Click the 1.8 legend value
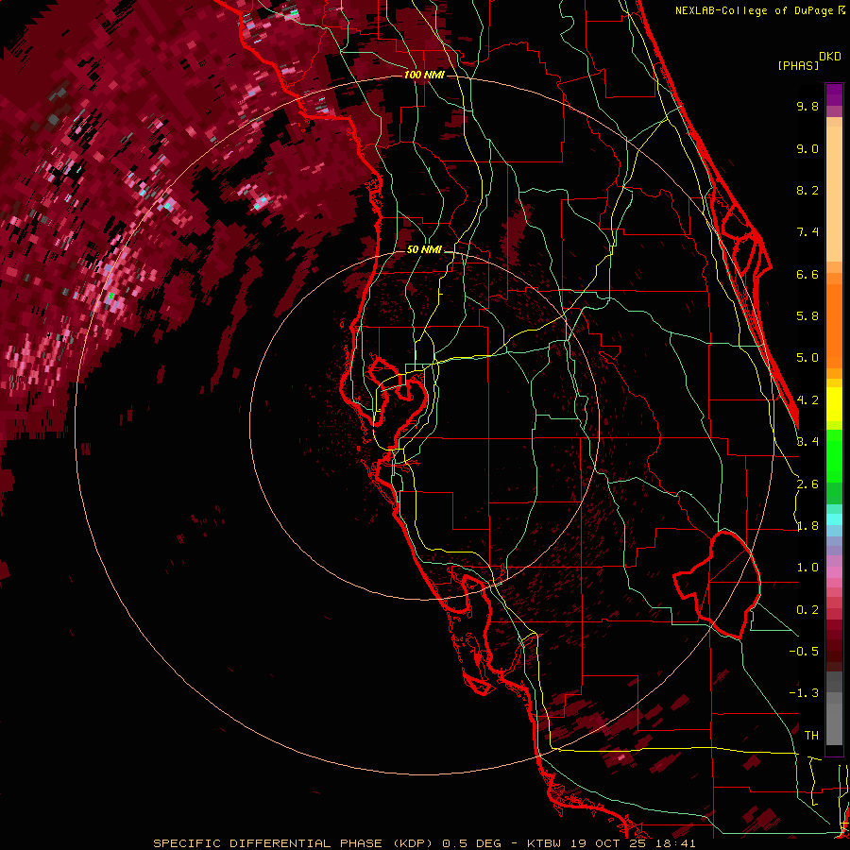This screenshot has height=850, width=850. 807,526
